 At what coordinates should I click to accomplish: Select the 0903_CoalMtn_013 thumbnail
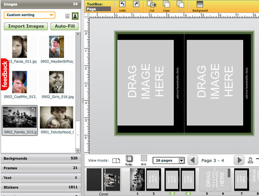click(19, 82)
